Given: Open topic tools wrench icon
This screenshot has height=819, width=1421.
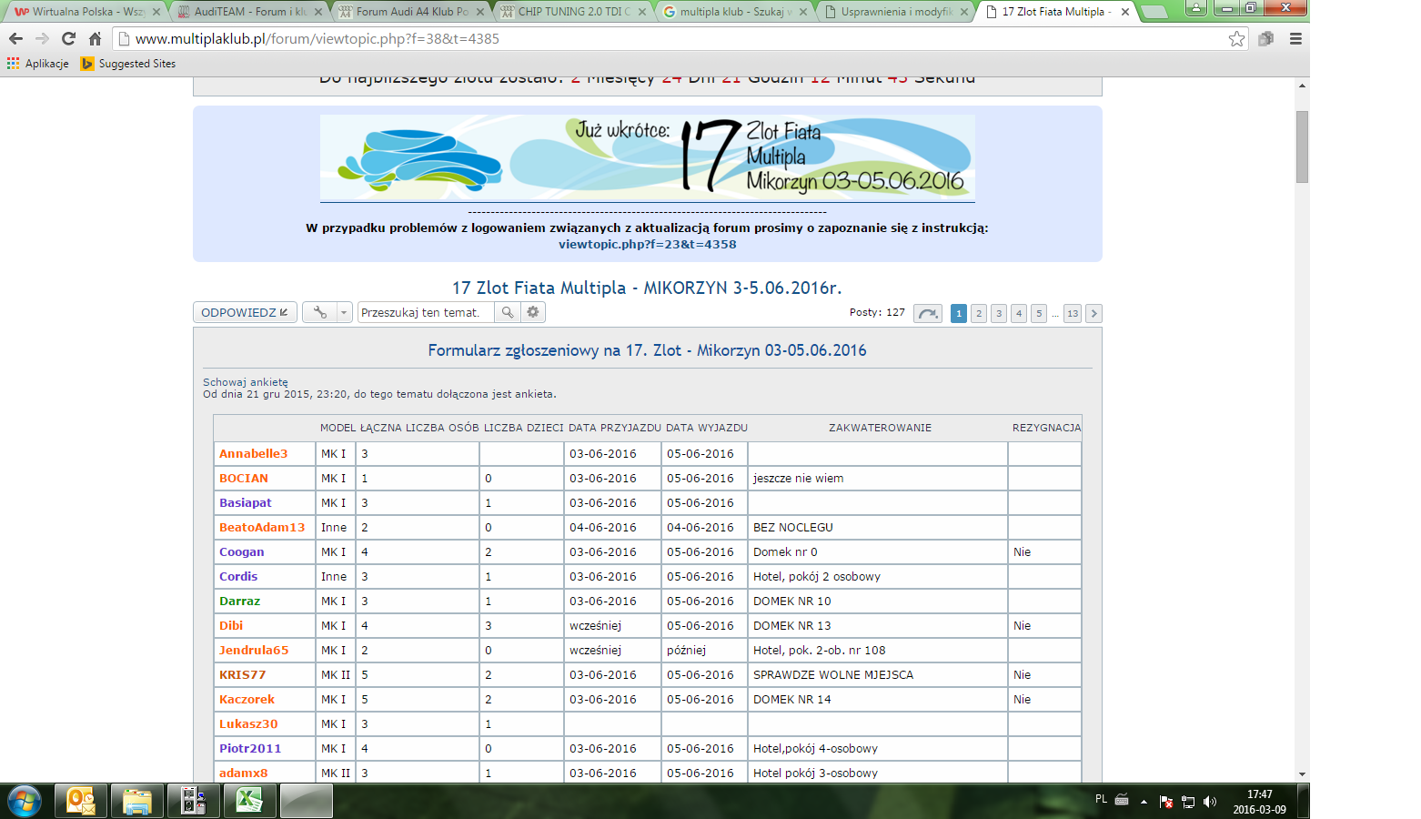Looking at the screenshot, I should coord(318,312).
